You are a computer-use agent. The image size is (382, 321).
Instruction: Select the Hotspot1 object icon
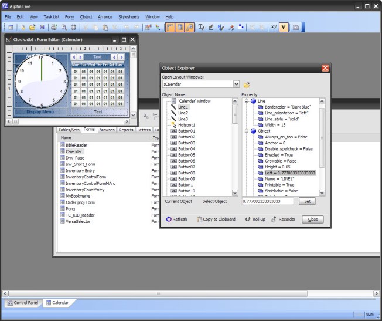pyautogui.click(x=173, y=125)
